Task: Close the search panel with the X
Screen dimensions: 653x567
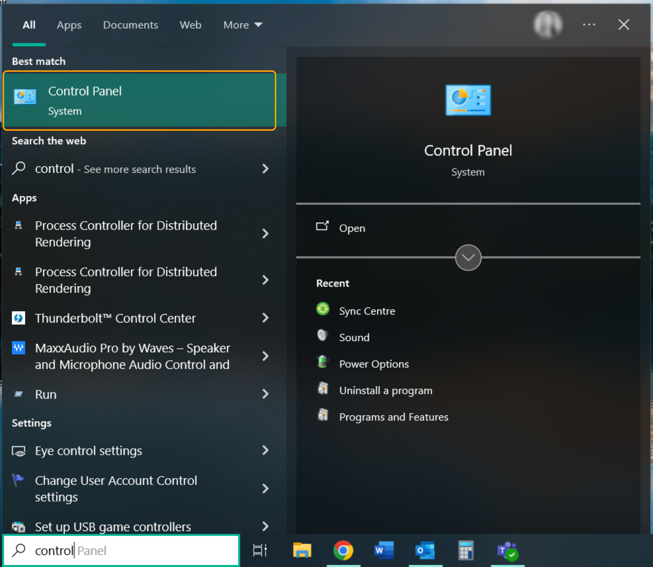Action: [x=624, y=25]
